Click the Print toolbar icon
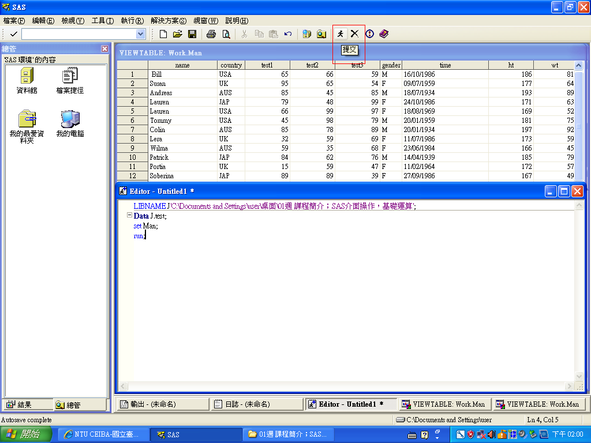The height and width of the screenshot is (443, 591). pyautogui.click(x=211, y=34)
